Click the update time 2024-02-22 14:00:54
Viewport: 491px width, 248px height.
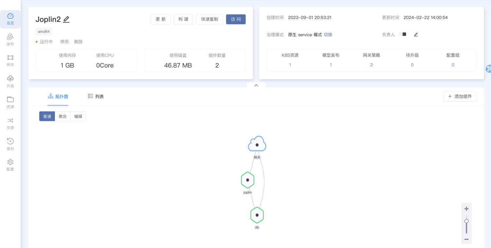pyautogui.click(x=426, y=17)
